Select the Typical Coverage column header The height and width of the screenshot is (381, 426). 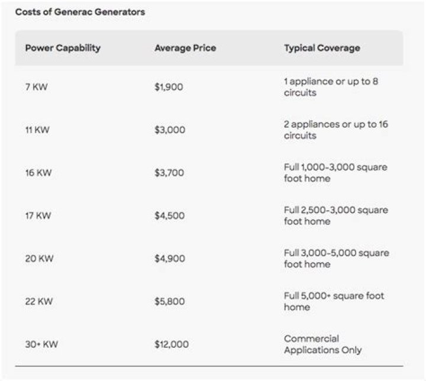322,48
